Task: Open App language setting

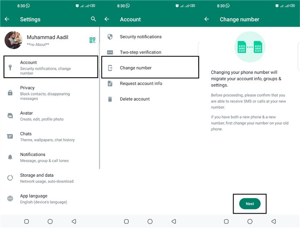Action: (x=50, y=199)
